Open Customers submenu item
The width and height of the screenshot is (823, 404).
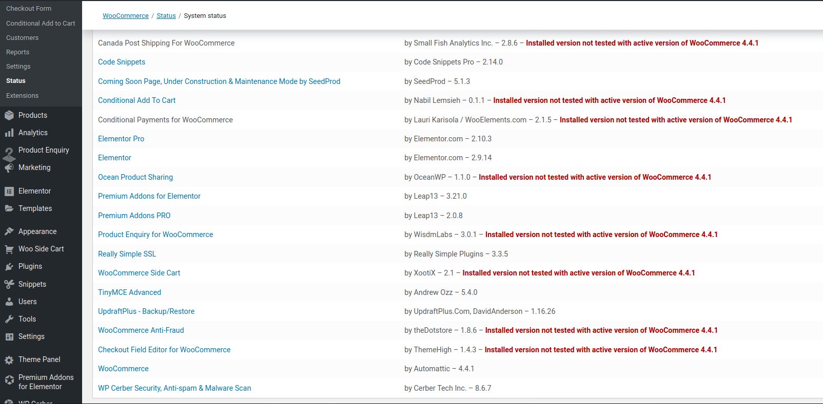click(22, 38)
